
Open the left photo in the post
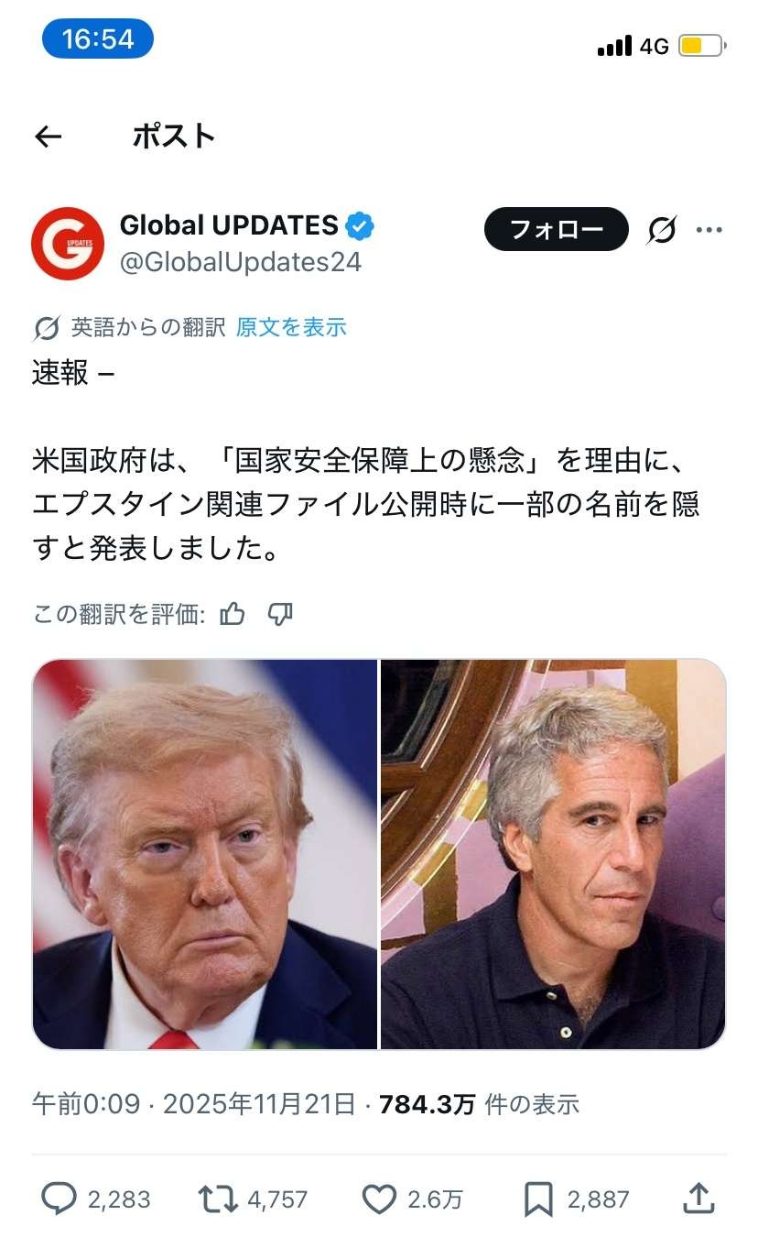[x=205, y=854]
